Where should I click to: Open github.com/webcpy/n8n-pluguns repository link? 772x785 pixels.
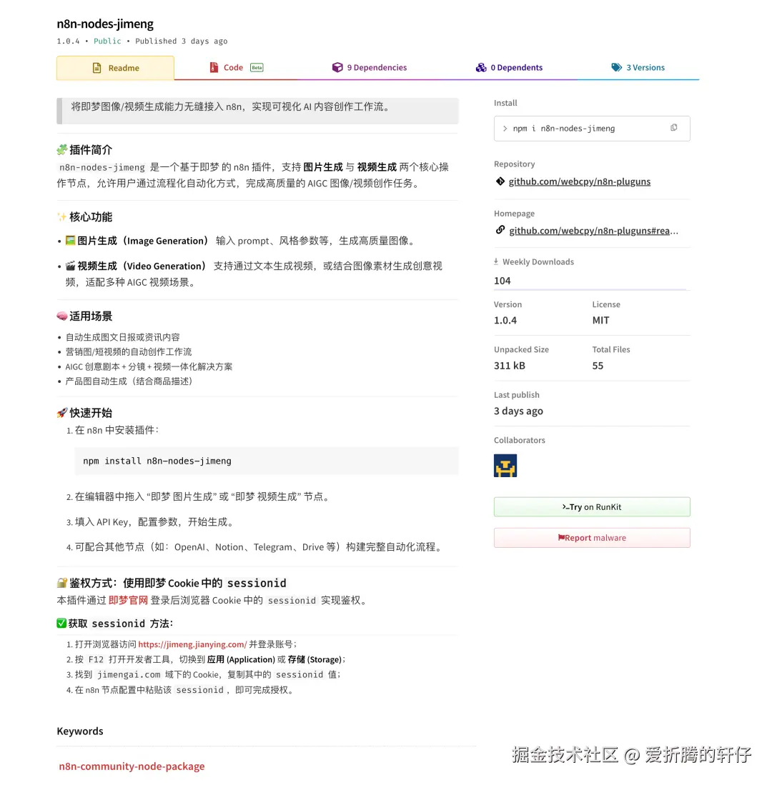[580, 181]
